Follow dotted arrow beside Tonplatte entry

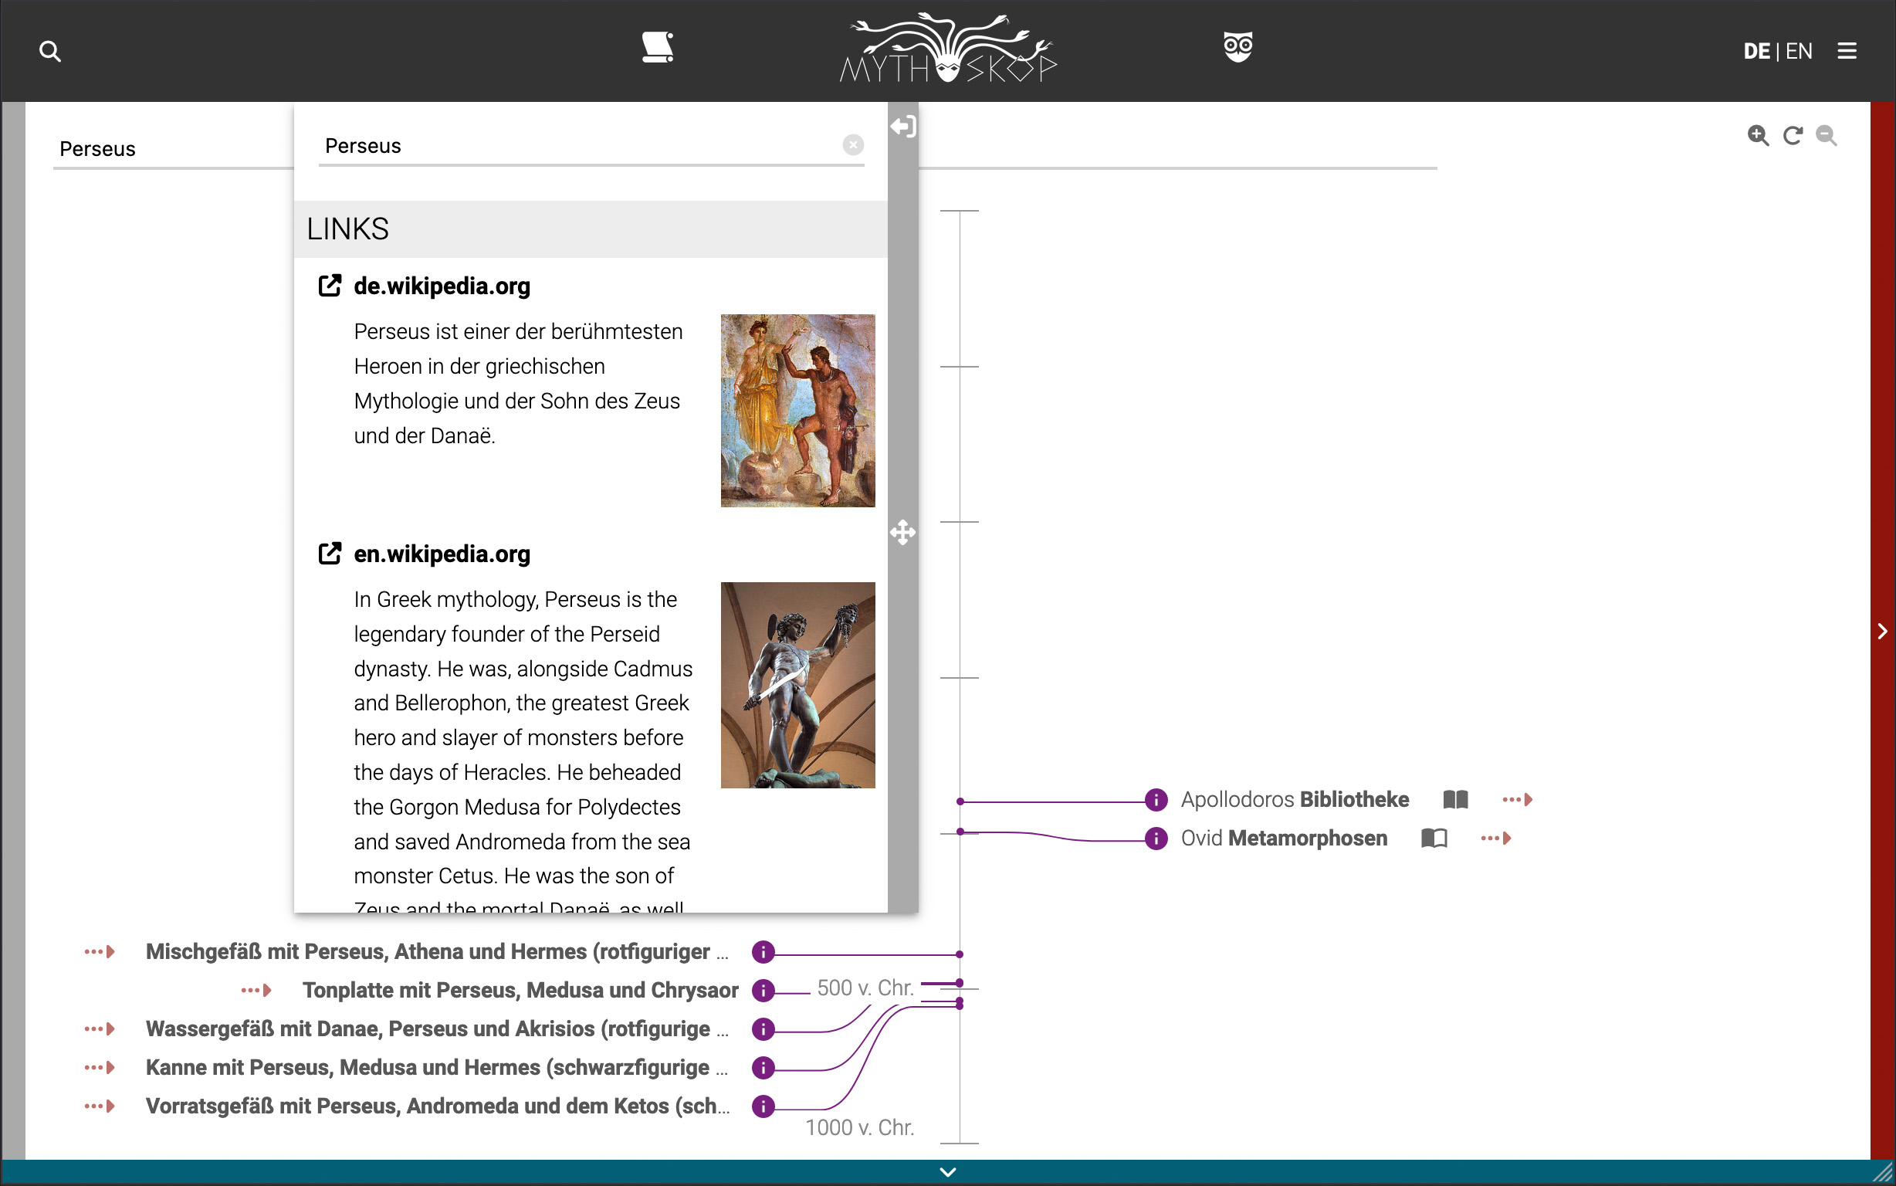pos(256,990)
